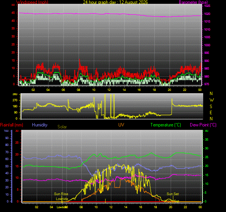Screen dimensions: 226x212
Task: Click windspeed scale value 35 in red
Action: pos(13,28)
